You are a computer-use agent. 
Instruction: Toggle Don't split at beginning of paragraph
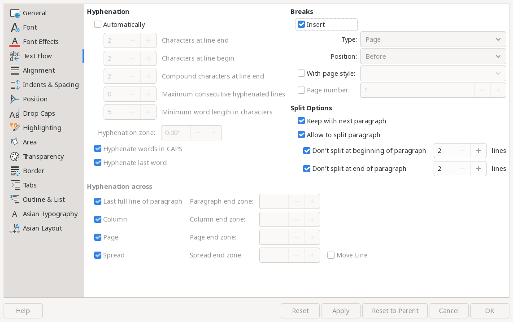click(x=307, y=151)
